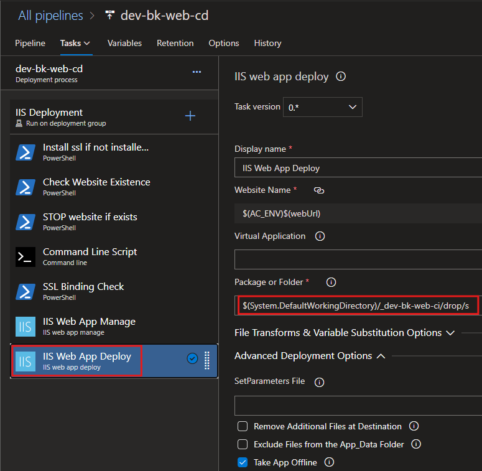
Task: Open the ellipsis menu for dev-bk-web-cd
Action: [x=197, y=72]
